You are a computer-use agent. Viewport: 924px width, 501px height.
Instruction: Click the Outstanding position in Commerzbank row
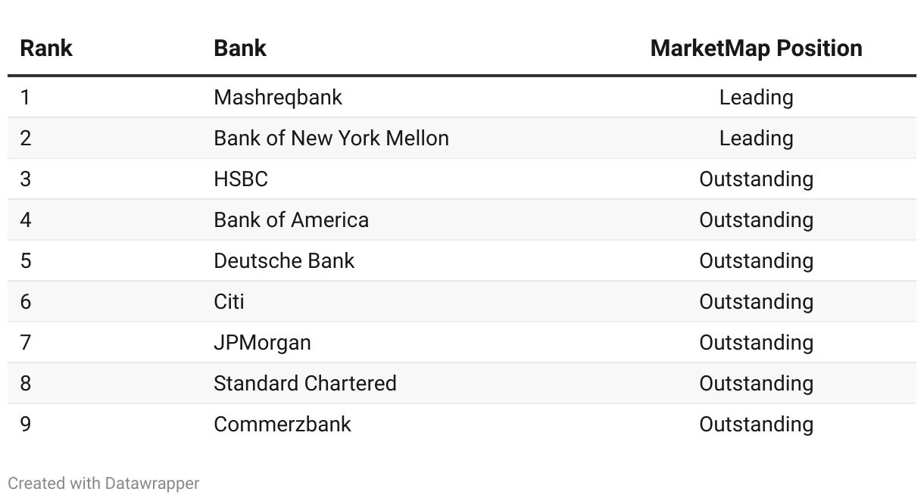[x=756, y=425]
